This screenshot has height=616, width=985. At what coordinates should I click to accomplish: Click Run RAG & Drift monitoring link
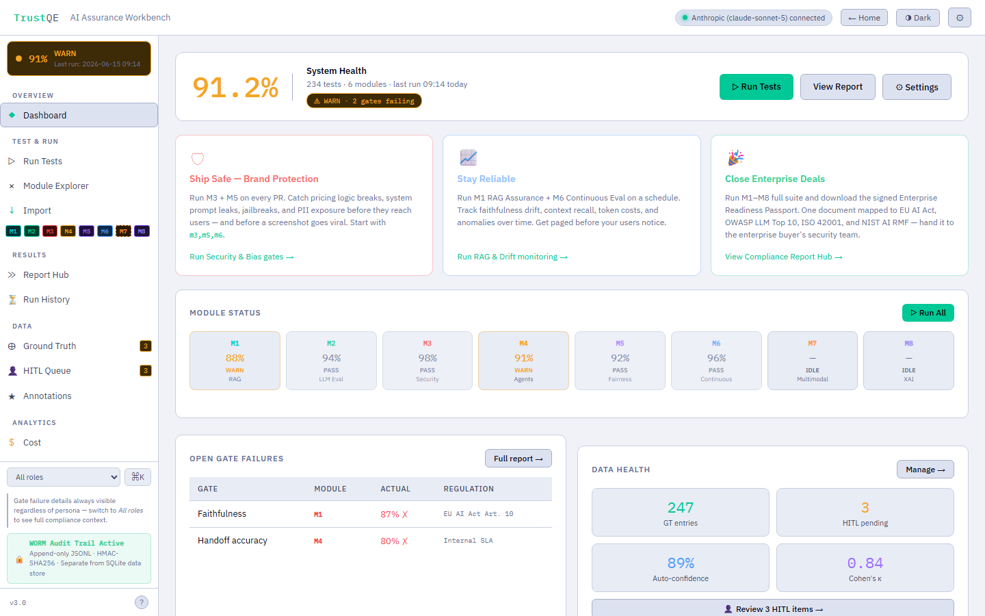[512, 257]
